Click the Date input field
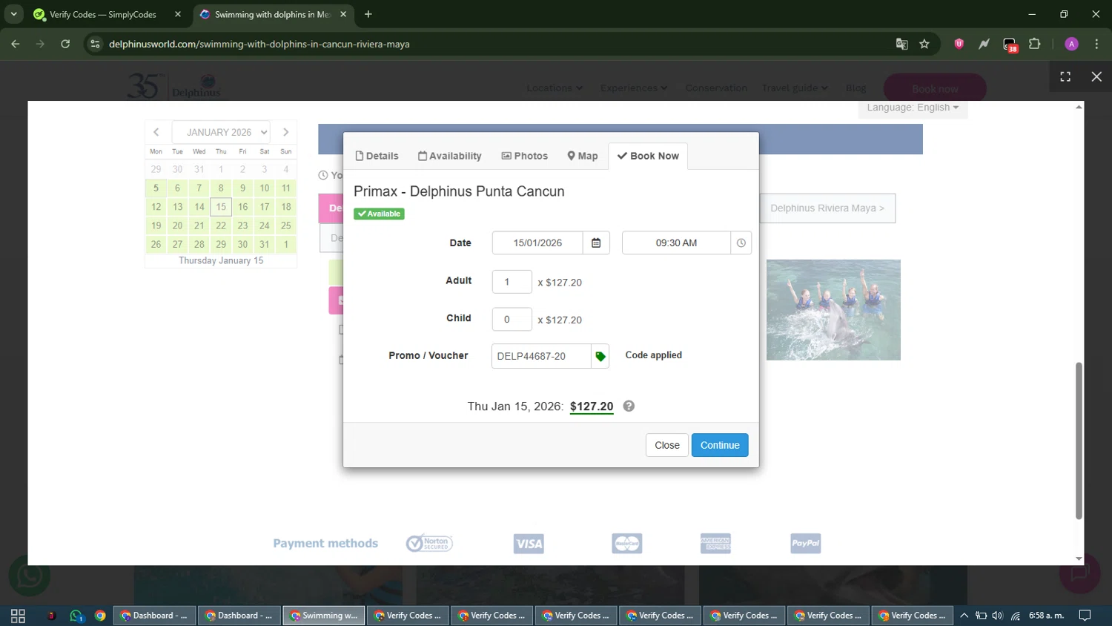The image size is (1112, 626). pos(537,243)
